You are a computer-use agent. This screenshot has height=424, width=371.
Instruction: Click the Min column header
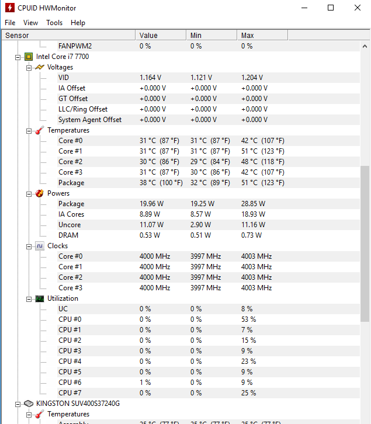click(x=211, y=36)
